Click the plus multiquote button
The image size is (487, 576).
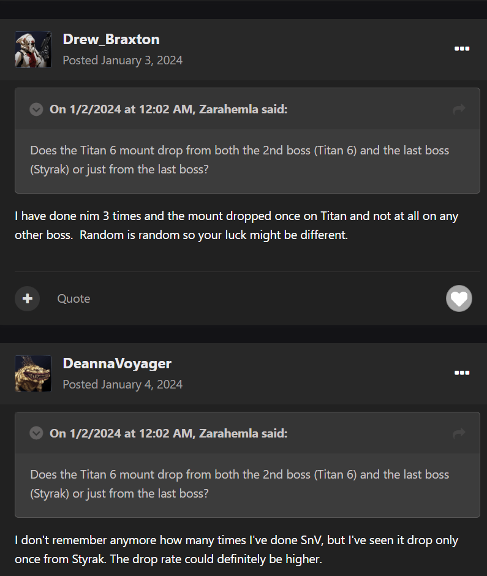pos(27,298)
